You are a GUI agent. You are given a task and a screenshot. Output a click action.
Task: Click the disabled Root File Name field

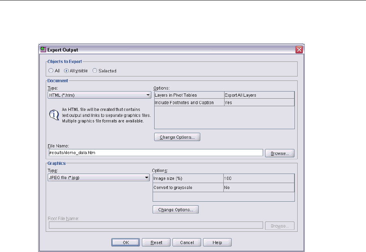click(156, 225)
